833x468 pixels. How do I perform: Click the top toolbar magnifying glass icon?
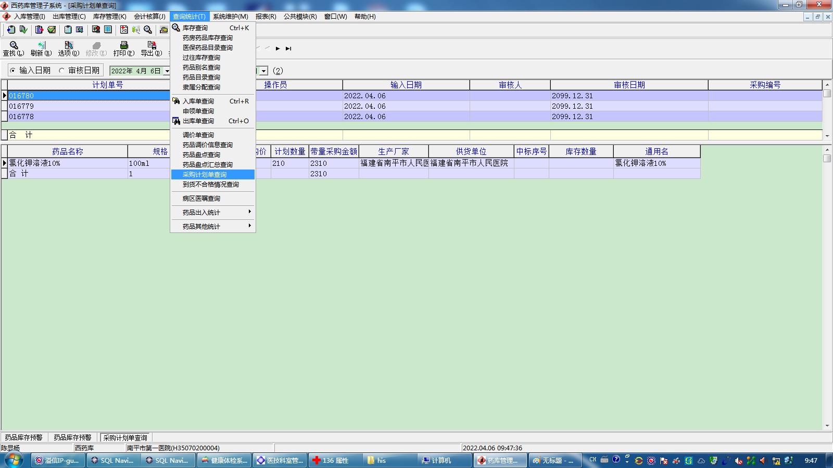(148, 30)
